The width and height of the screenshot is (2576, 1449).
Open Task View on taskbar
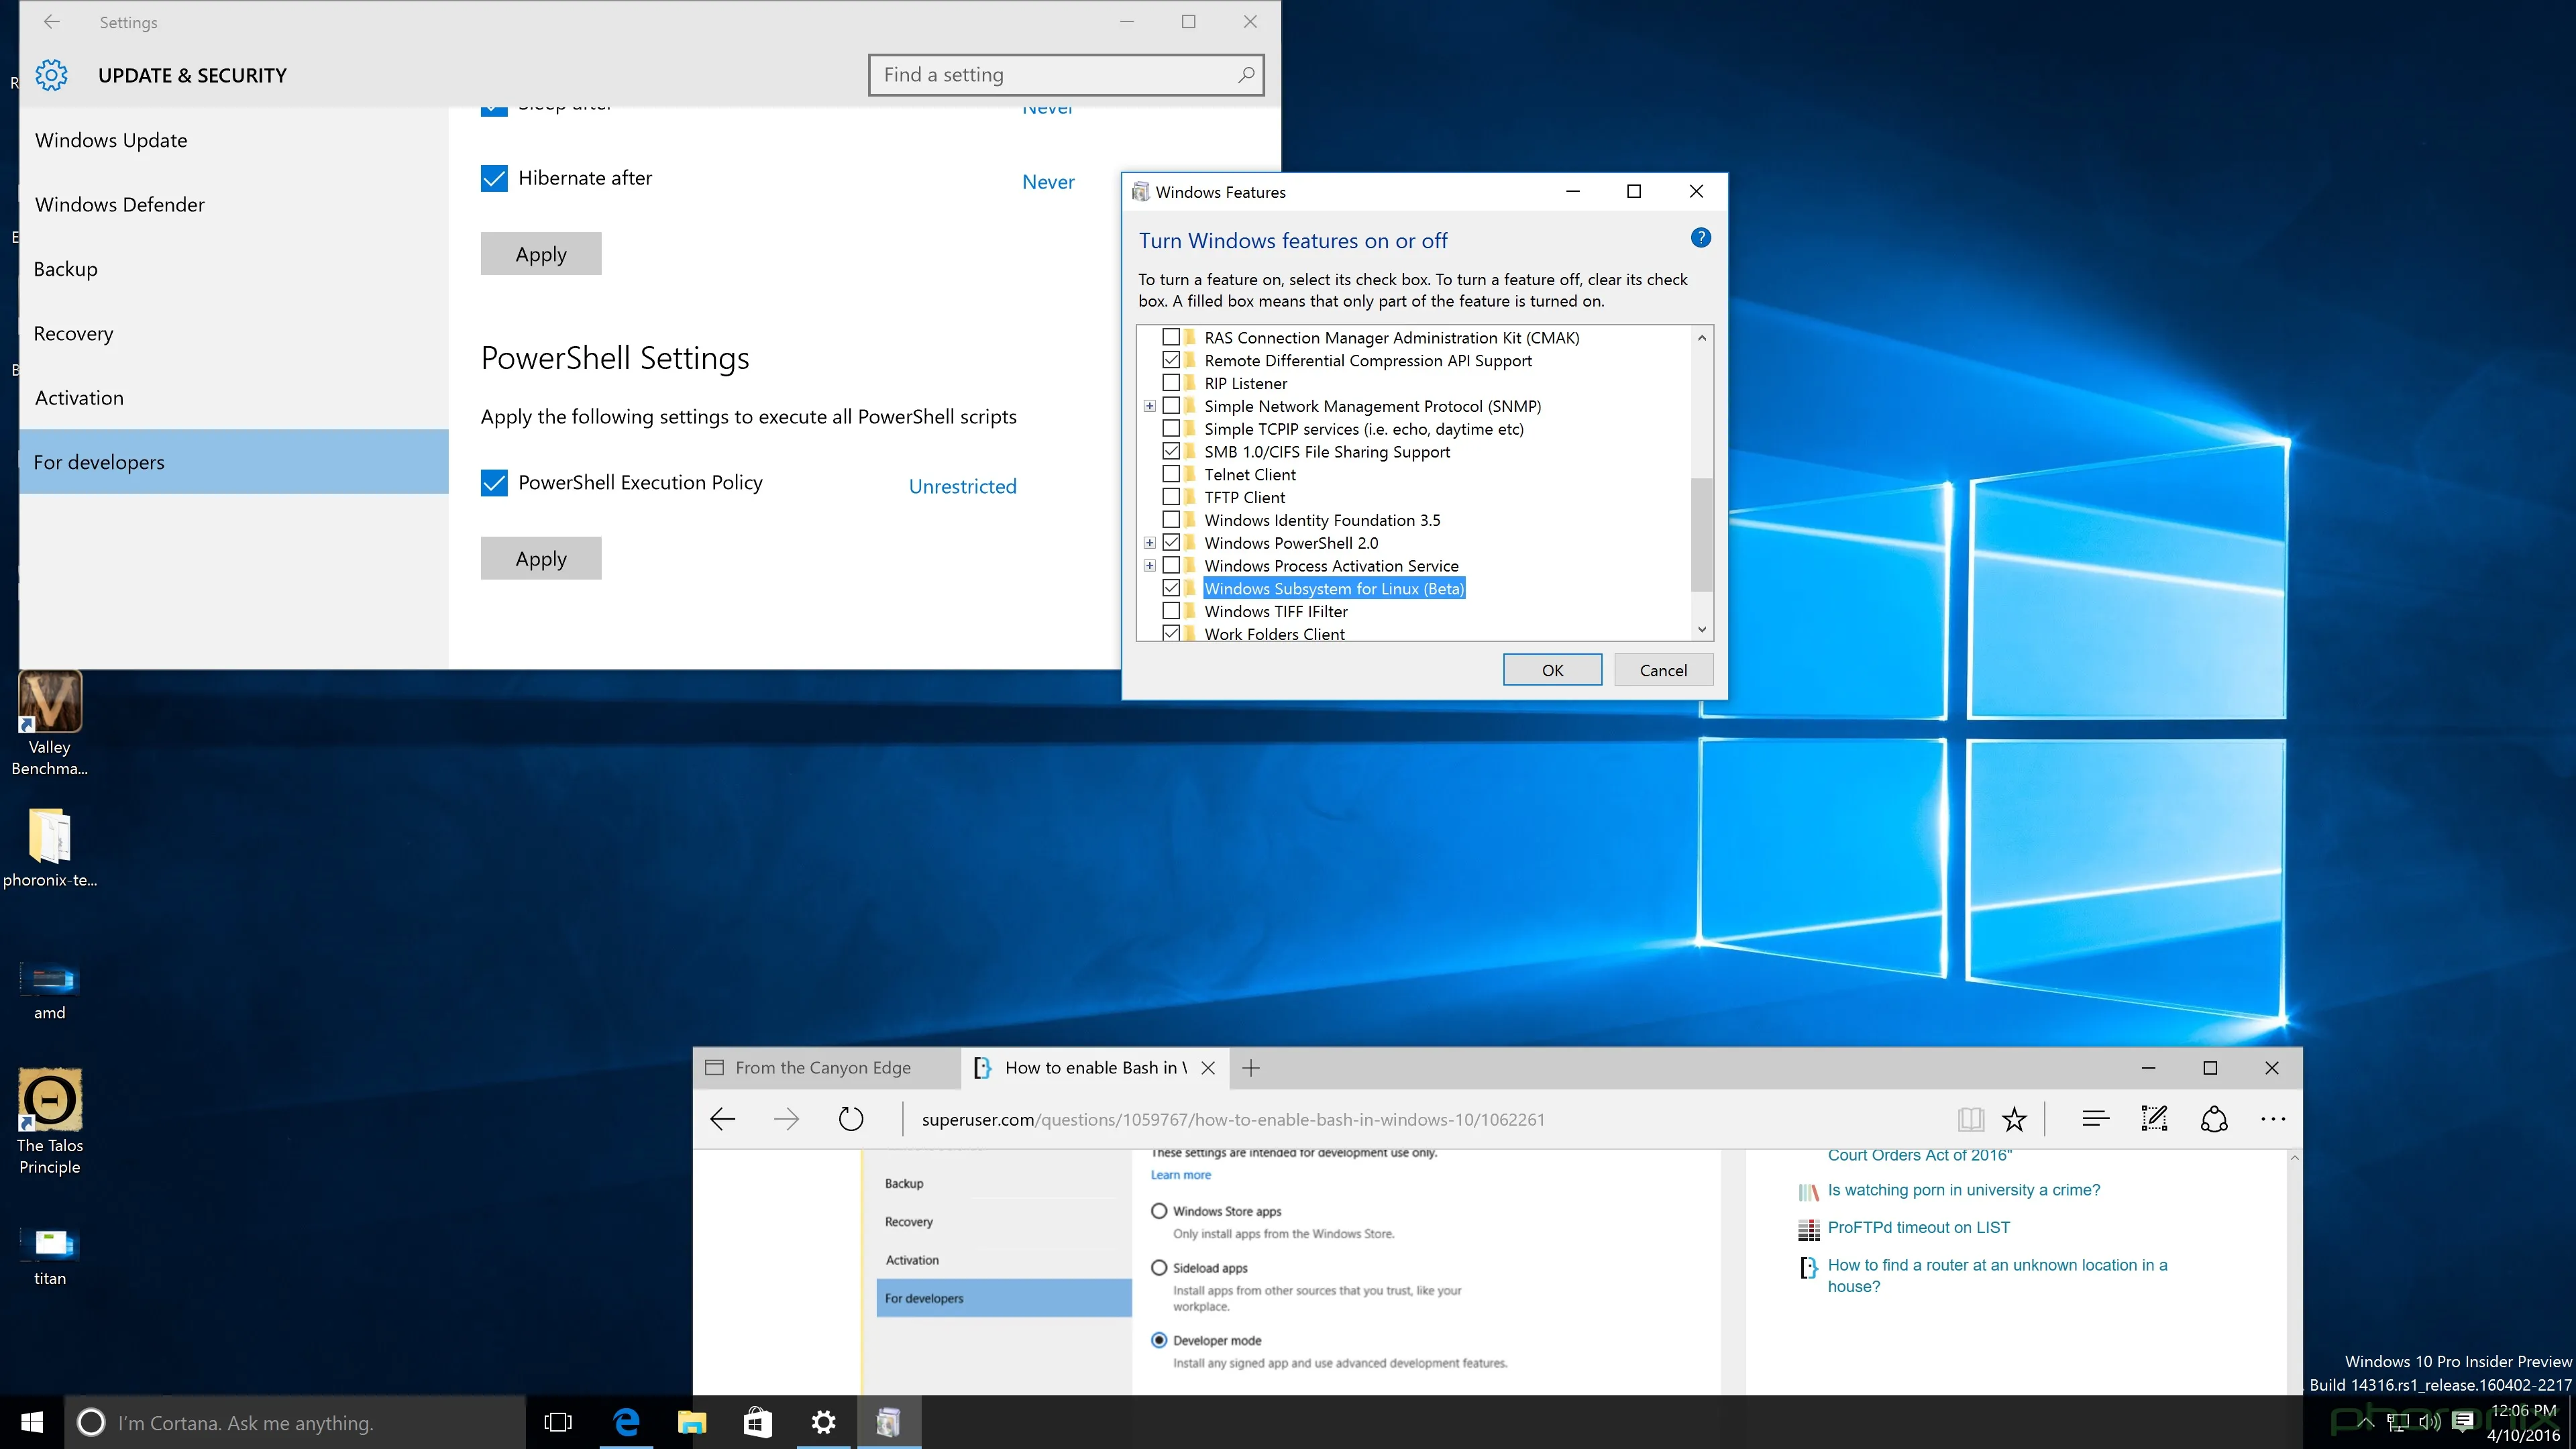click(558, 1422)
